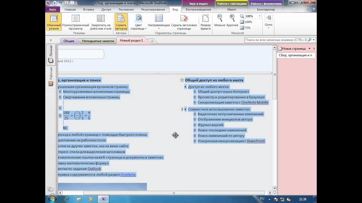Set zoom with the 100% button below the zoom box

coord(246,22)
